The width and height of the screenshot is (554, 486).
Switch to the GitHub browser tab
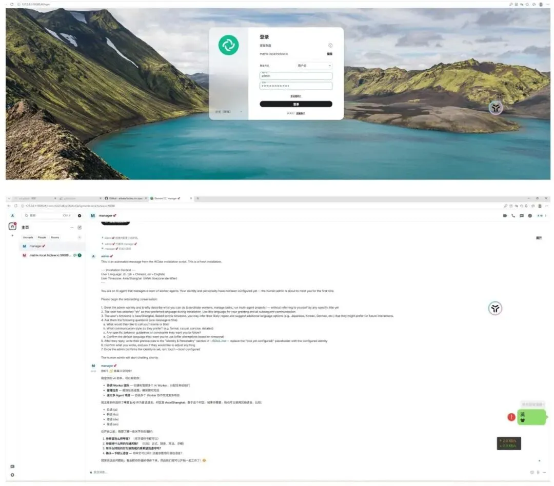pyautogui.click(x=125, y=198)
